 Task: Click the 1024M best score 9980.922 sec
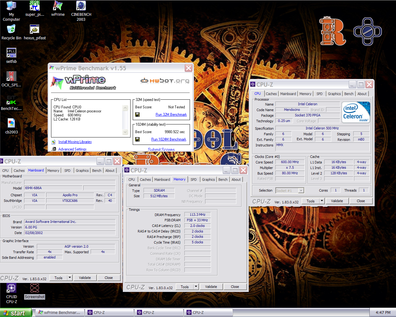click(174, 132)
